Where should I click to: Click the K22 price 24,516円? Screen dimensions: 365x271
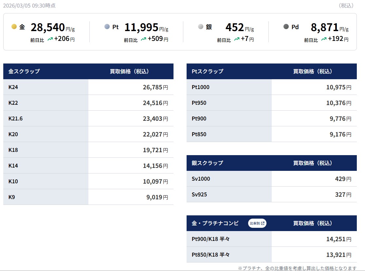155,103
